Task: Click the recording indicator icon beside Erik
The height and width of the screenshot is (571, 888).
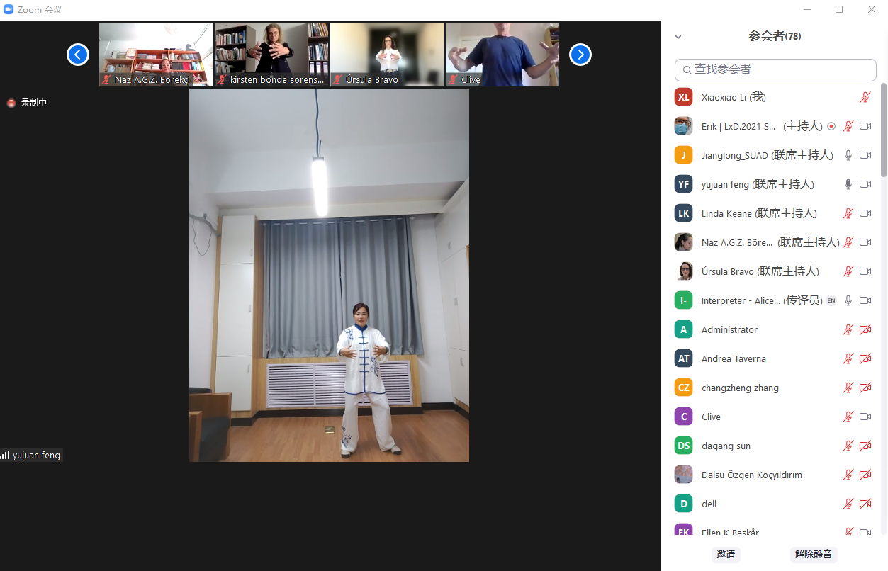Action: pos(831,126)
